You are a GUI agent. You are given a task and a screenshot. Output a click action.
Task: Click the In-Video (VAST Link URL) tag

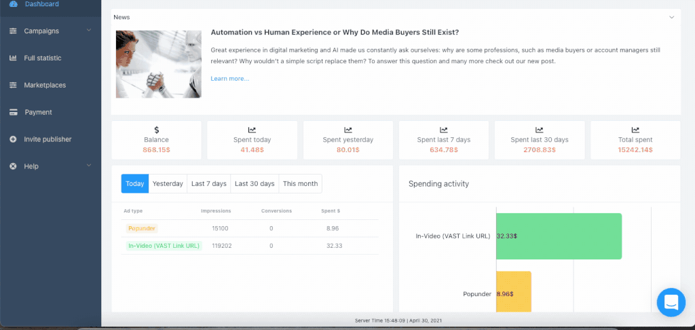point(164,245)
